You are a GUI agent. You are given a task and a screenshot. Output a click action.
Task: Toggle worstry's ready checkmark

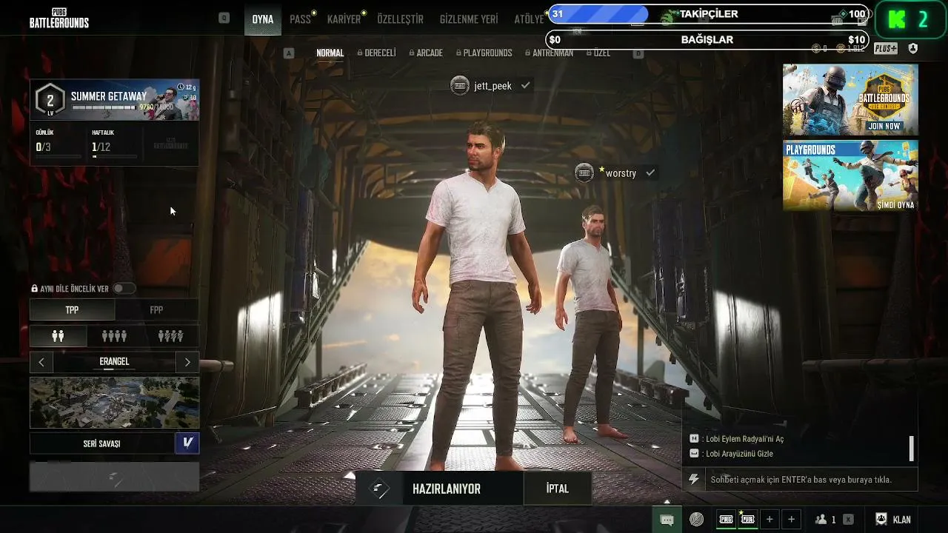point(650,173)
